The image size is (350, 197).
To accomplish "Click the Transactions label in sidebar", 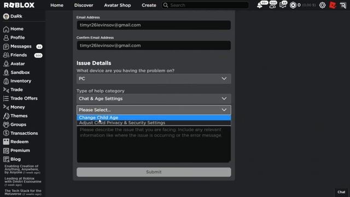I will (x=24, y=134).
